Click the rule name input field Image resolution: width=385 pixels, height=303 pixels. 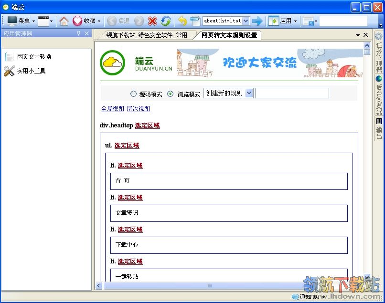292,93
